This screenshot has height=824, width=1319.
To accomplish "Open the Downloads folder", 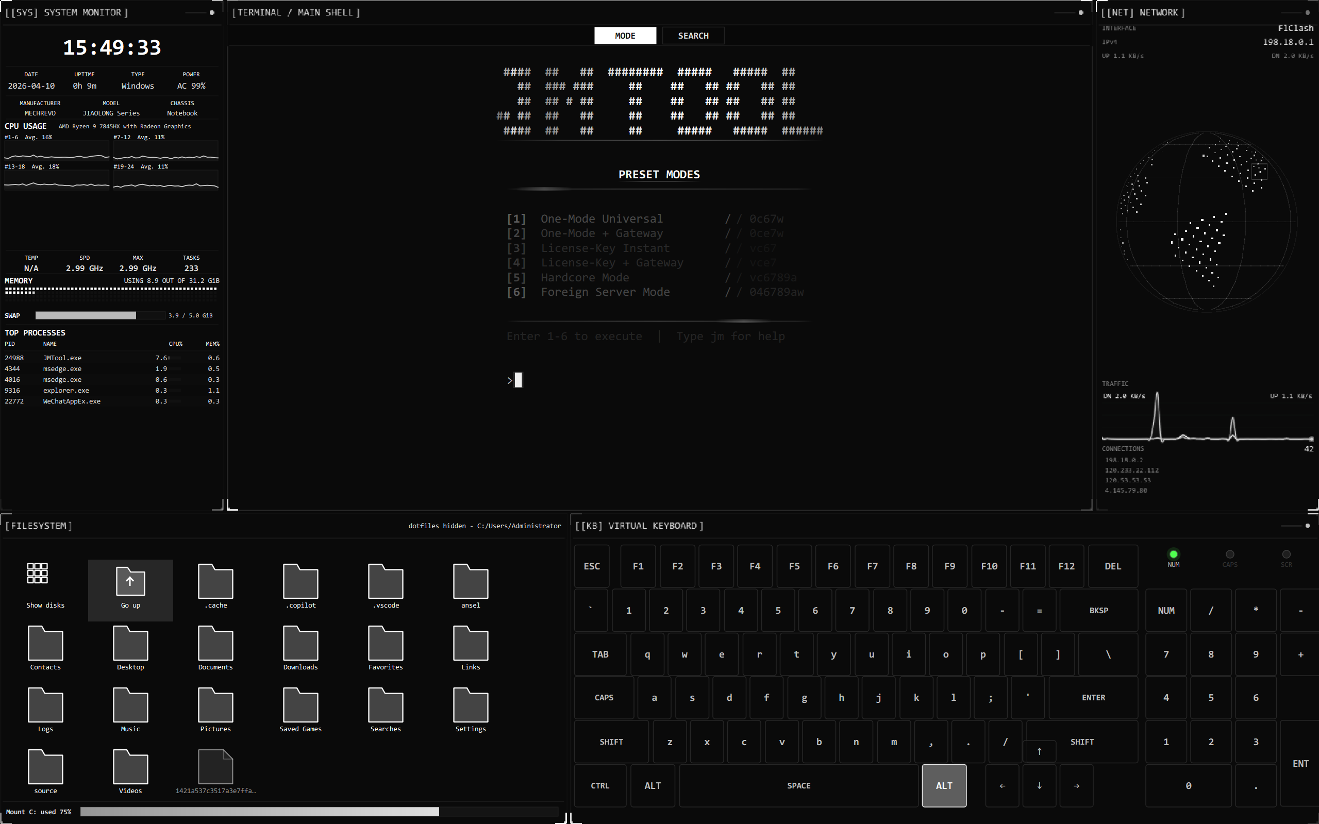I will pyautogui.click(x=300, y=645).
